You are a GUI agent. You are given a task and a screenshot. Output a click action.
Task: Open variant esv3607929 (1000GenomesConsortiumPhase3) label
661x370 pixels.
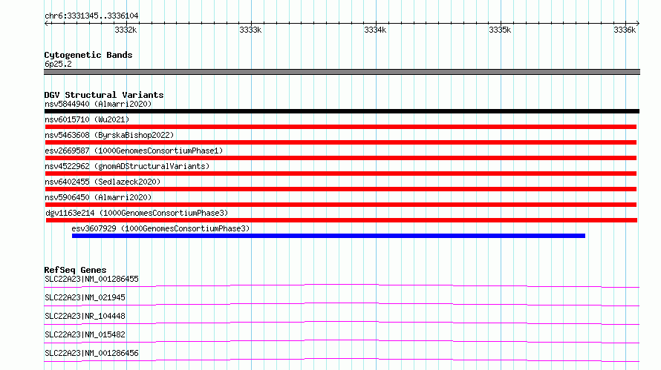(x=160, y=228)
